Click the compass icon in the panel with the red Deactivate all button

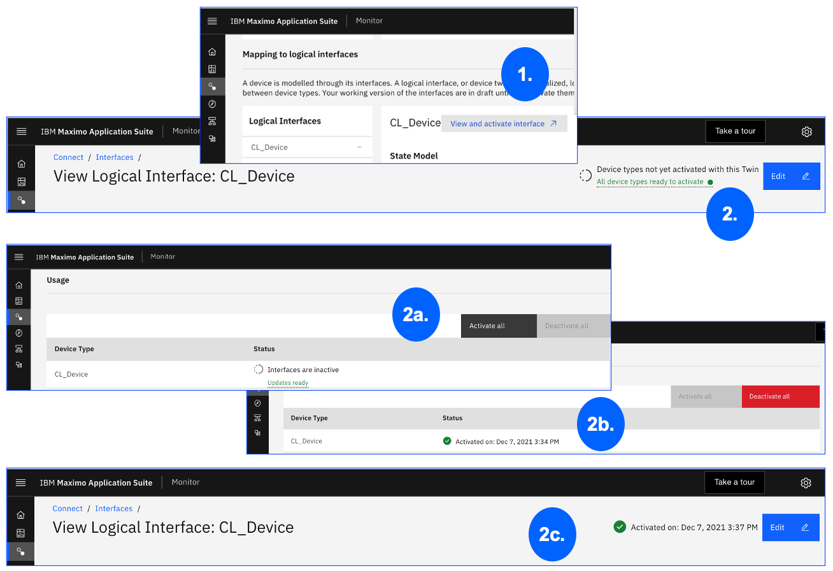pyautogui.click(x=257, y=403)
